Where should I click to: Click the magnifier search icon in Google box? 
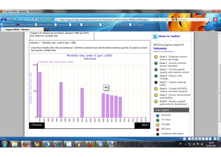pyautogui.click(x=210, y=19)
